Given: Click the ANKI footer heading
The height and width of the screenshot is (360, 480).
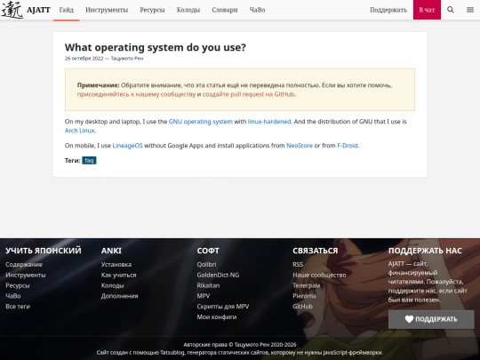Looking at the screenshot, I should (x=111, y=251).
